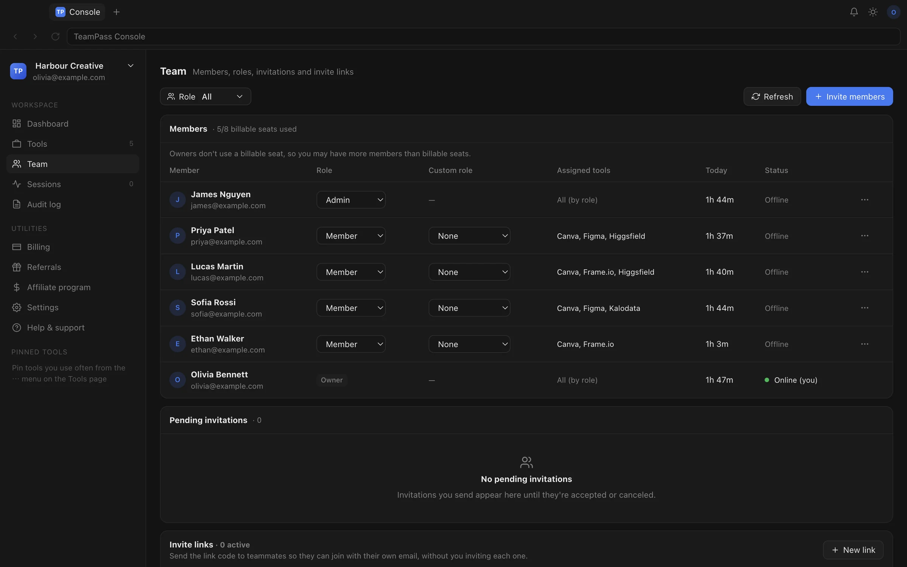Click Sofia Rossi's avatar
Image resolution: width=907 pixels, height=567 pixels.
pos(177,308)
